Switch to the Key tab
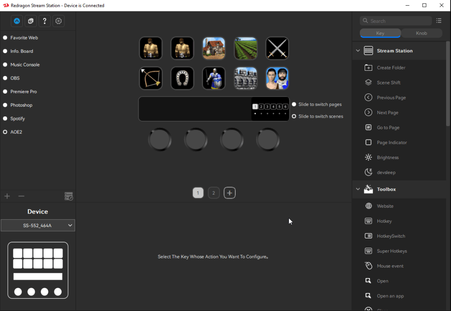The width and height of the screenshot is (451, 311). click(380, 33)
